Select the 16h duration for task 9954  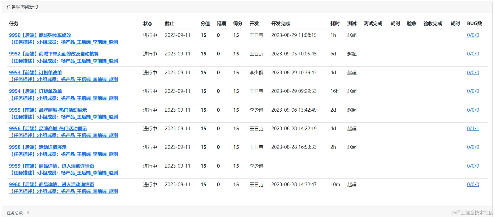334,91
